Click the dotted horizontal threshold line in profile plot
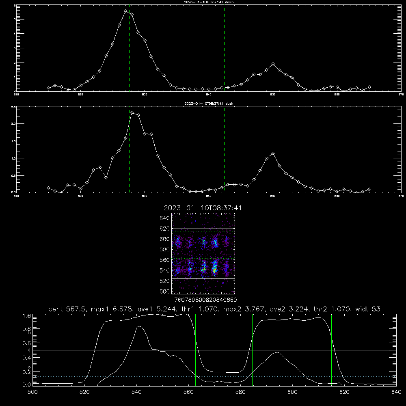The image size is (406, 406). [214, 376]
